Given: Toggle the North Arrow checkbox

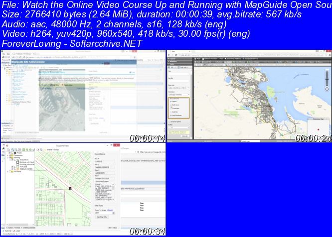Looking at the screenshot, I should coord(170,105).
